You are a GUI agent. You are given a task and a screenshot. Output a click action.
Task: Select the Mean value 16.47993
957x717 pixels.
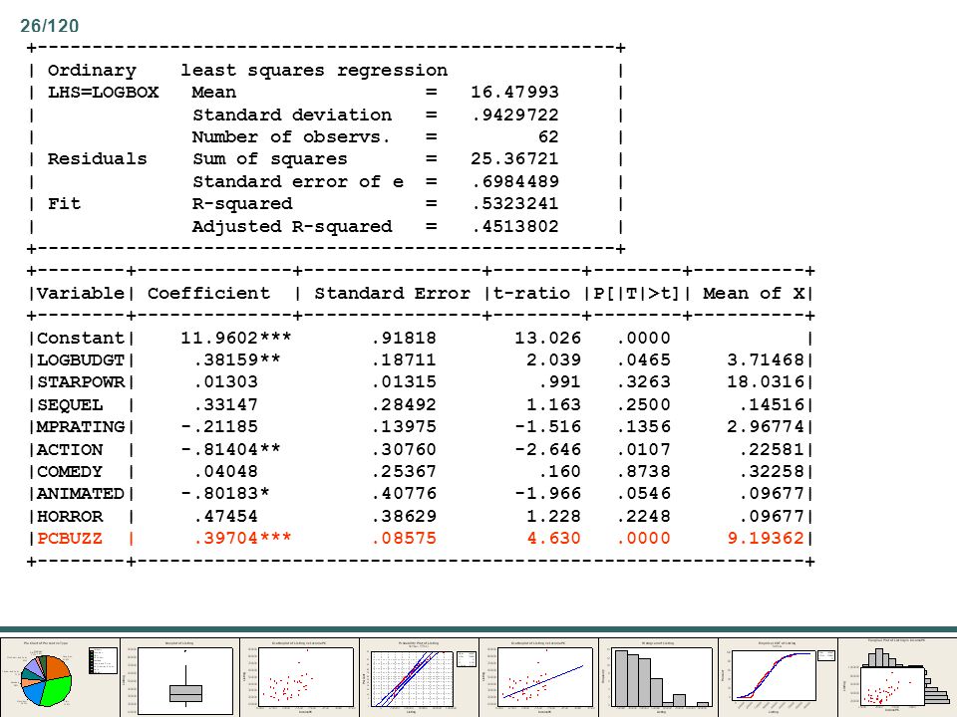514,92
